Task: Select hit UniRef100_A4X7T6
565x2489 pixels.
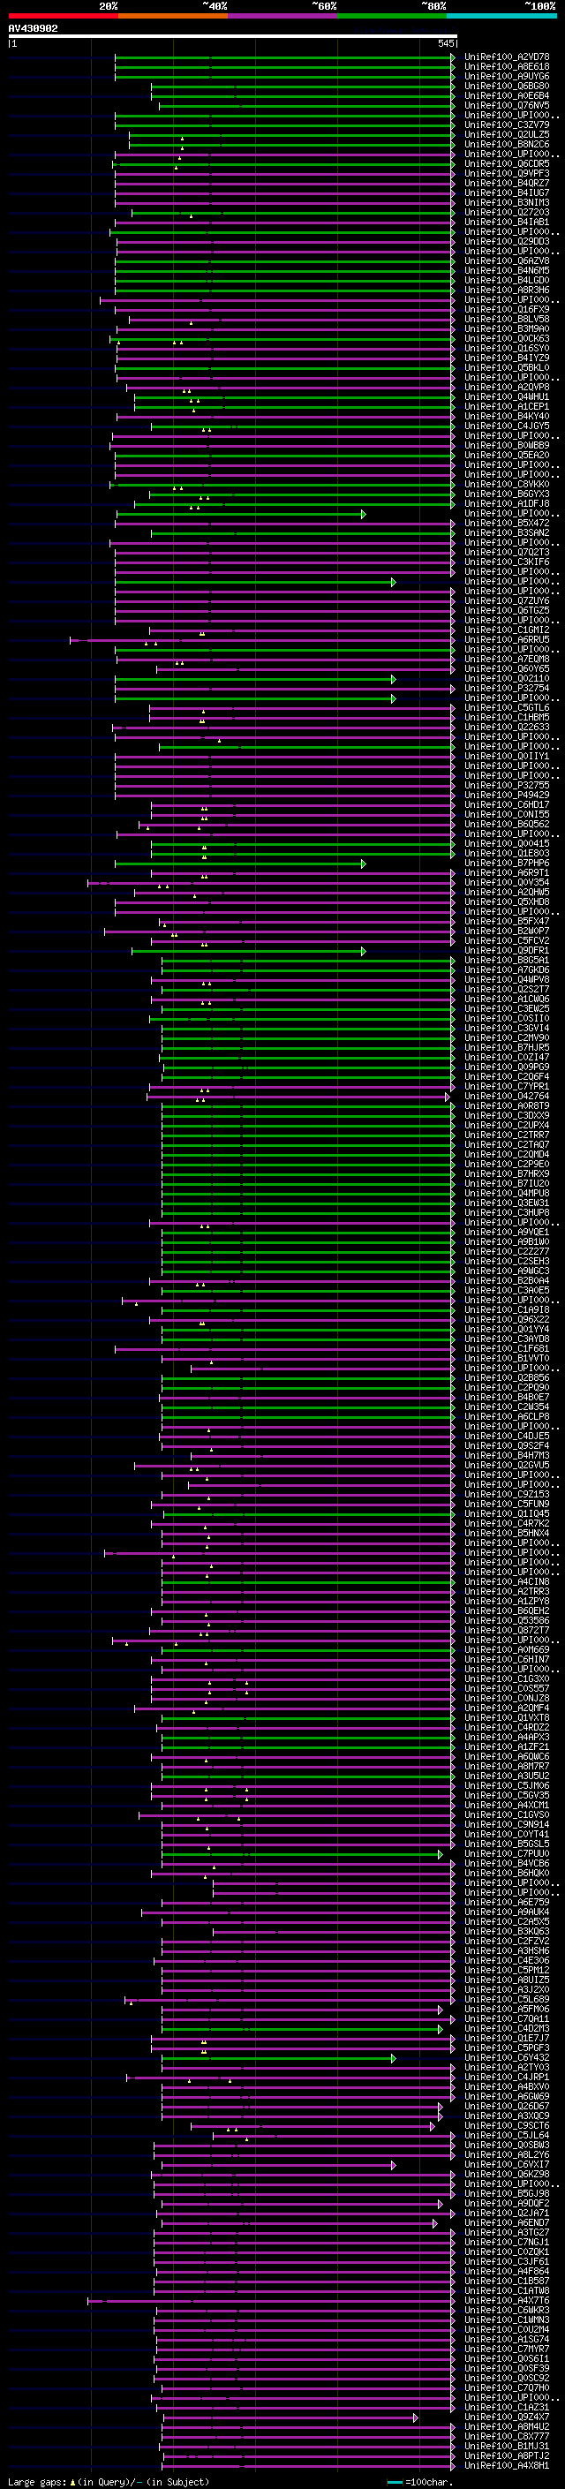Action: pos(507,2301)
